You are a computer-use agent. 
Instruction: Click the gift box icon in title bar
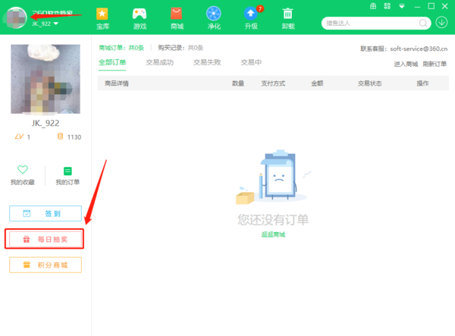pos(373,6)
